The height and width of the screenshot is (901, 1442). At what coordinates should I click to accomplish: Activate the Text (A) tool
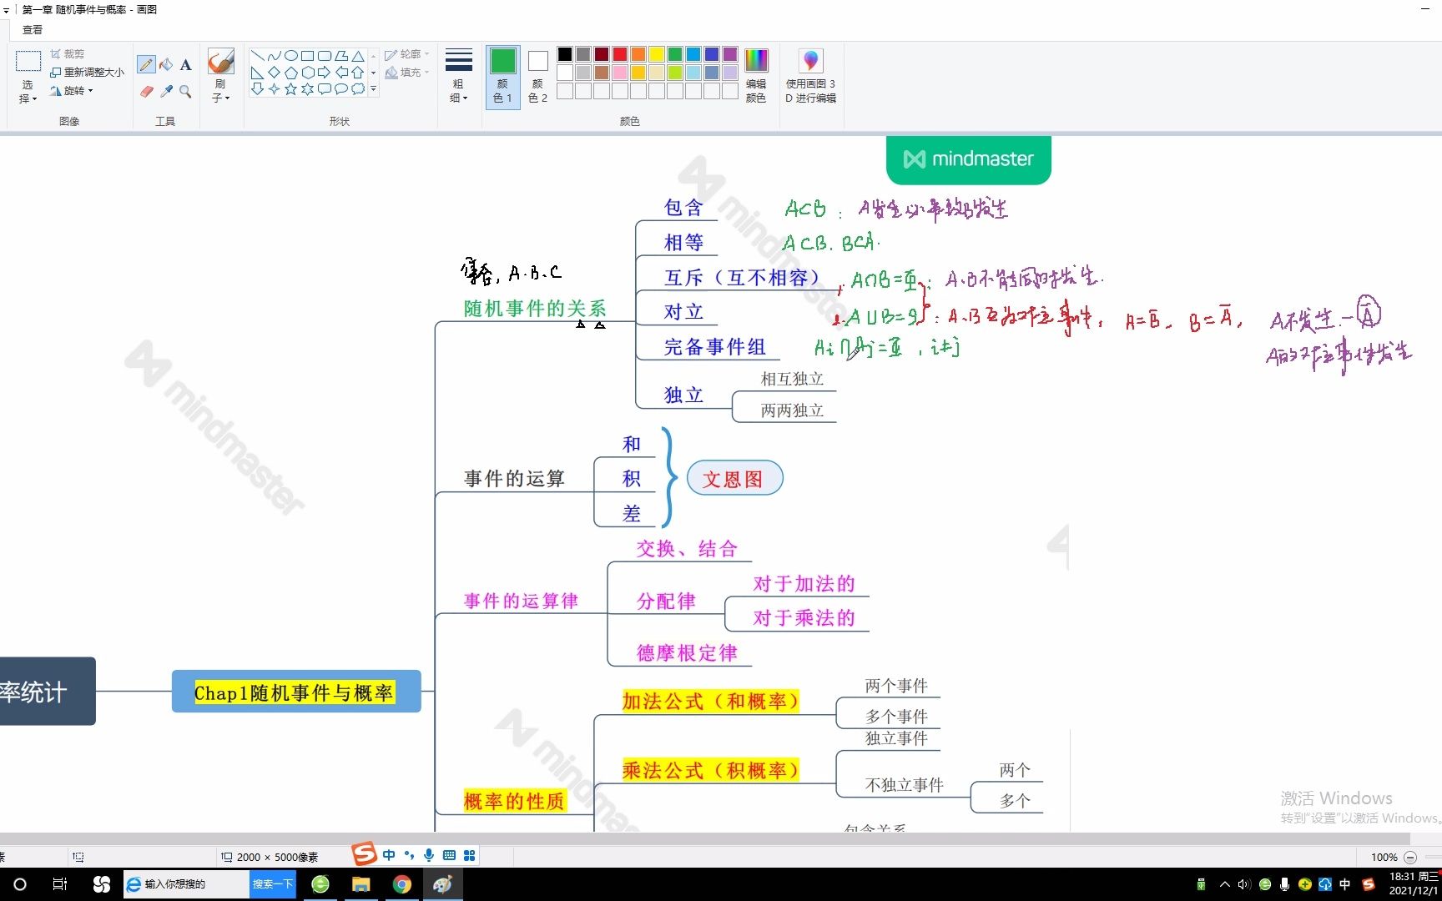click(186, 64)
